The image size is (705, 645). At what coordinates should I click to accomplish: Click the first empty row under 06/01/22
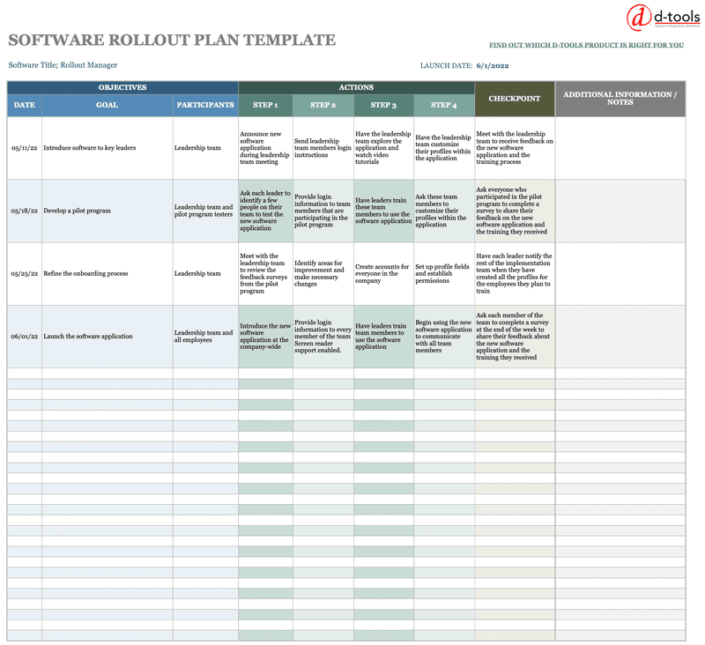coord(106,372)
